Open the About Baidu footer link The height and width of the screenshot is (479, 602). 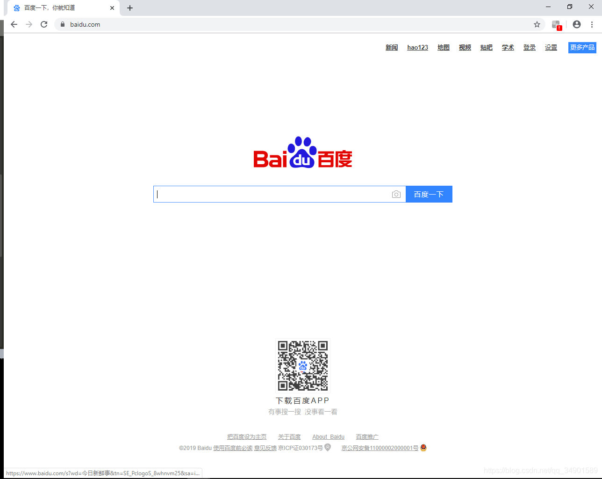point(329,437)
